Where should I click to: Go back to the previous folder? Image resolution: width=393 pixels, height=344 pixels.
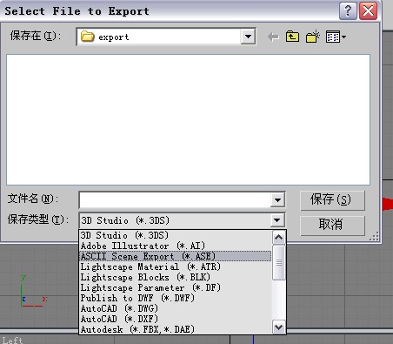pos(273,37)
